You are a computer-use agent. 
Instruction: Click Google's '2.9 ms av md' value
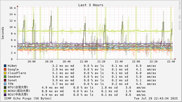(x=63, y=70)
